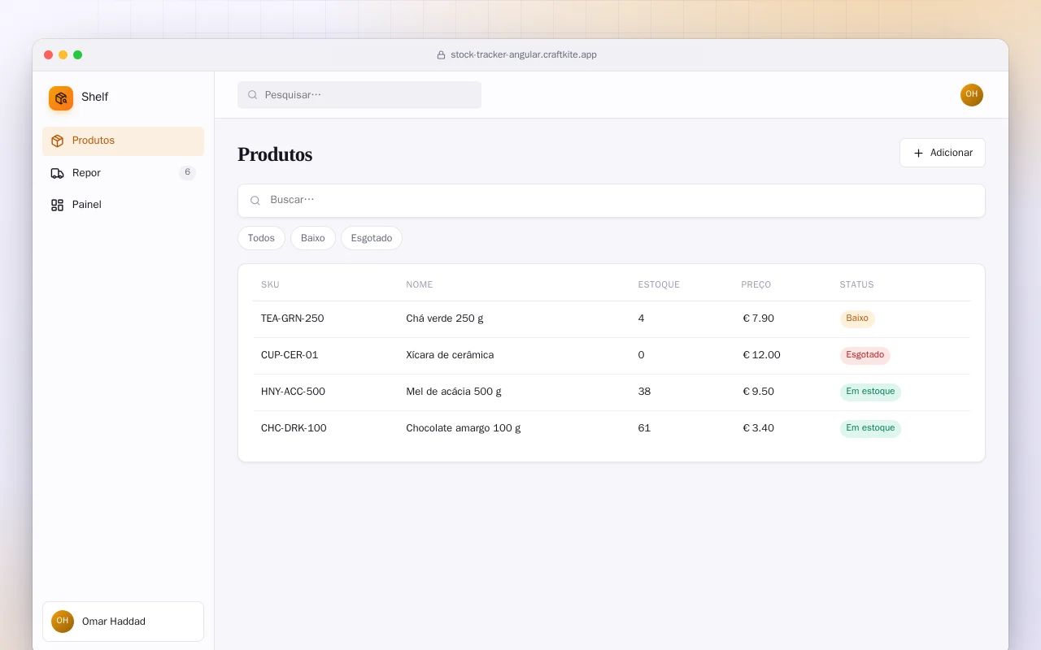The width and height of the screenshot is (1041, 650).
Task: Select SKU TEA-GRN-250
Action: tap(293, 318)
